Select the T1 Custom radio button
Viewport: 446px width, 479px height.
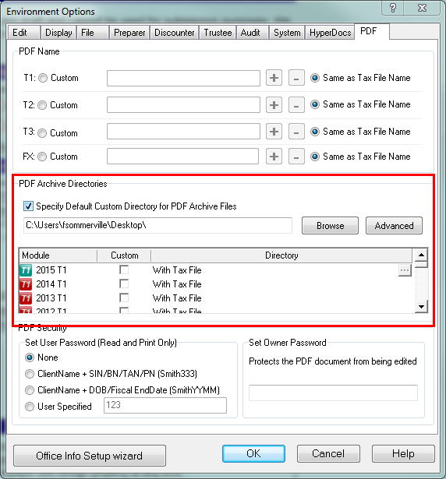tap(43, 78)
